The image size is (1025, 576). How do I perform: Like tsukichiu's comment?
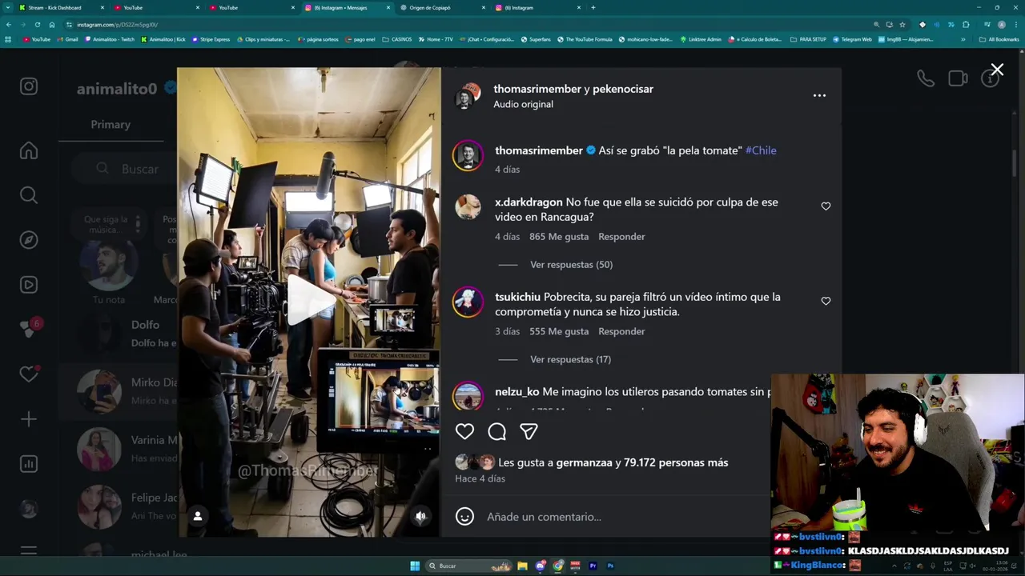pos(826,301)
